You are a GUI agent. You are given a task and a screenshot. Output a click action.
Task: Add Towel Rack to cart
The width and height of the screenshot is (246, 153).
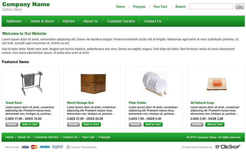29,124
